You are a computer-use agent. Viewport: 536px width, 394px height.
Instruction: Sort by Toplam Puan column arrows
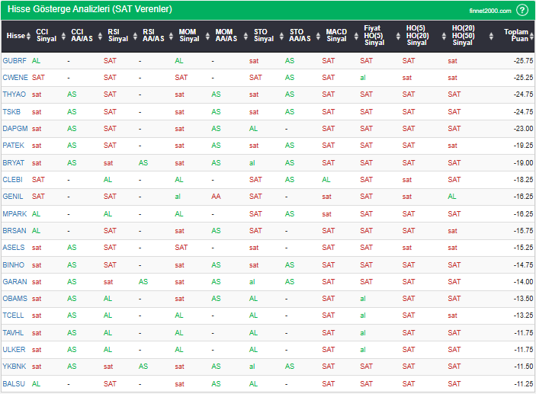click(x=530, y=36)
